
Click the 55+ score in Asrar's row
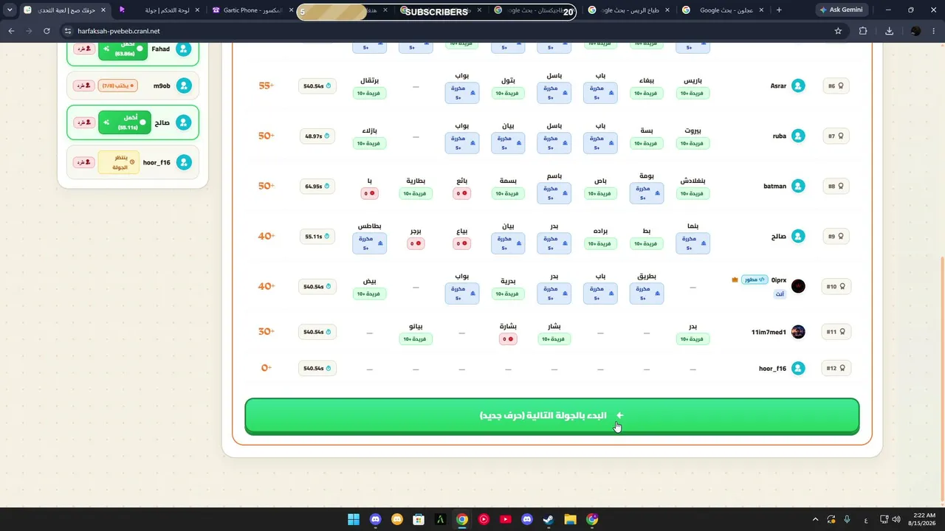tap(266, 86)
